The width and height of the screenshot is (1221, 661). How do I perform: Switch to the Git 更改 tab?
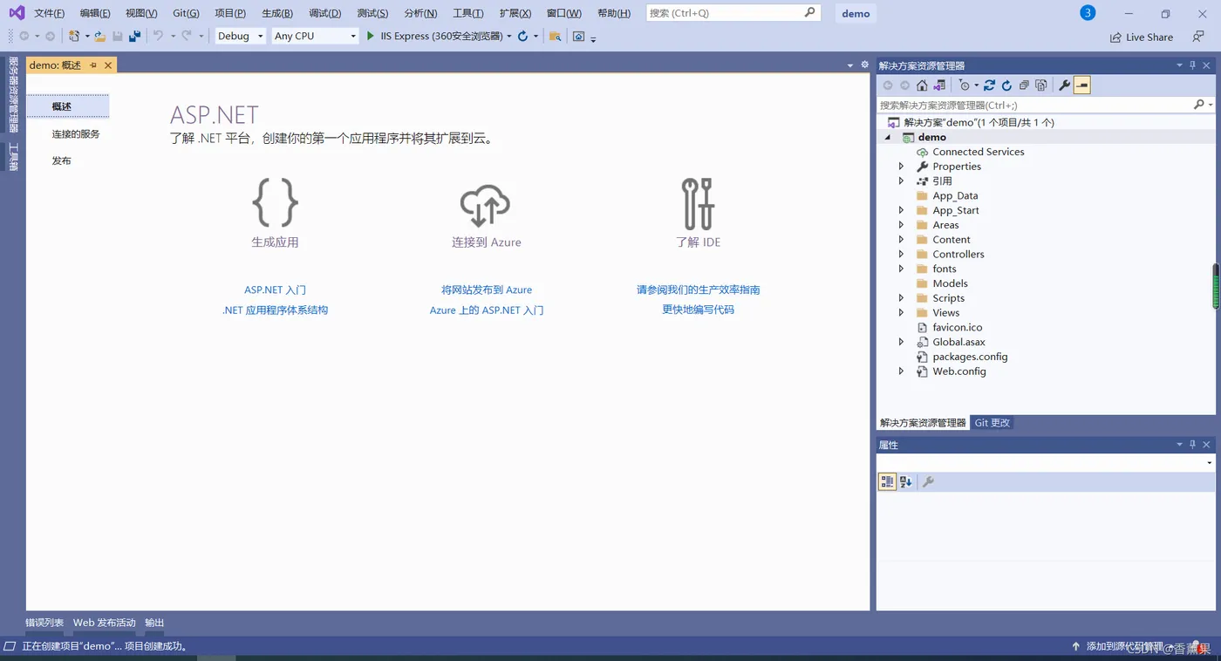coord(992,423)
